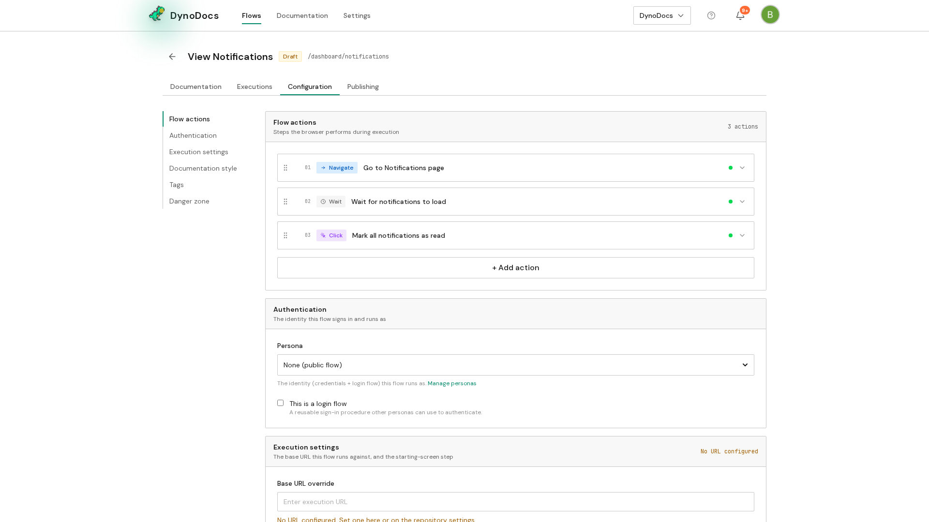Click green status dot on Wait action

[x=731, y=202]
